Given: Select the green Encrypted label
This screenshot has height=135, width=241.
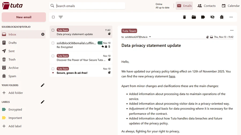Looking at the screenshot, I should coord(15,109).
